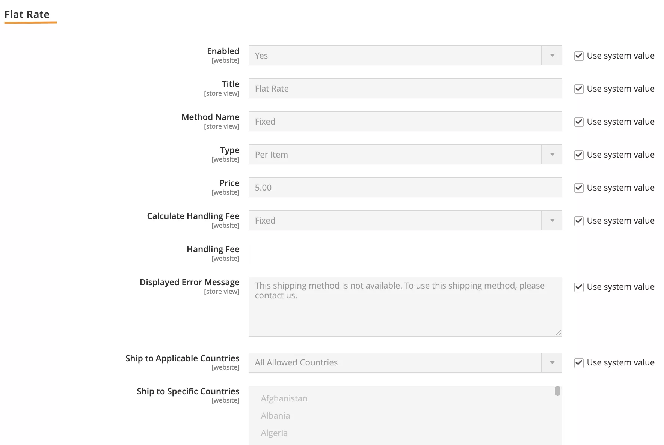Screen dimensions: 664x445
Task: Toggle Use system value for Applicable Countries
Action: (x=579, y=363)
